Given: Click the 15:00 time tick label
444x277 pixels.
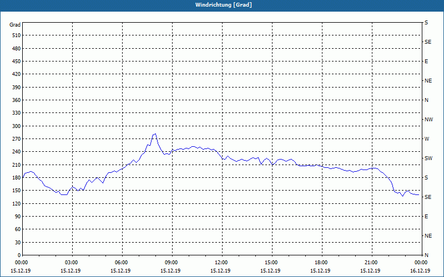Looking at the screenshot, I should (273, 263).
